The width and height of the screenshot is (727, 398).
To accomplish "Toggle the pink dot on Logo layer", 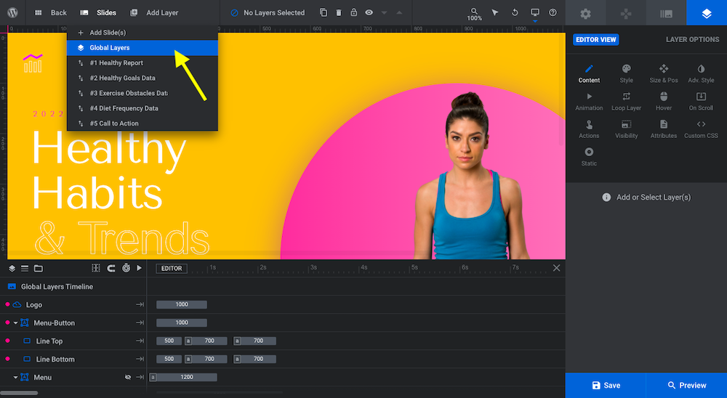I will click(7, 304).
